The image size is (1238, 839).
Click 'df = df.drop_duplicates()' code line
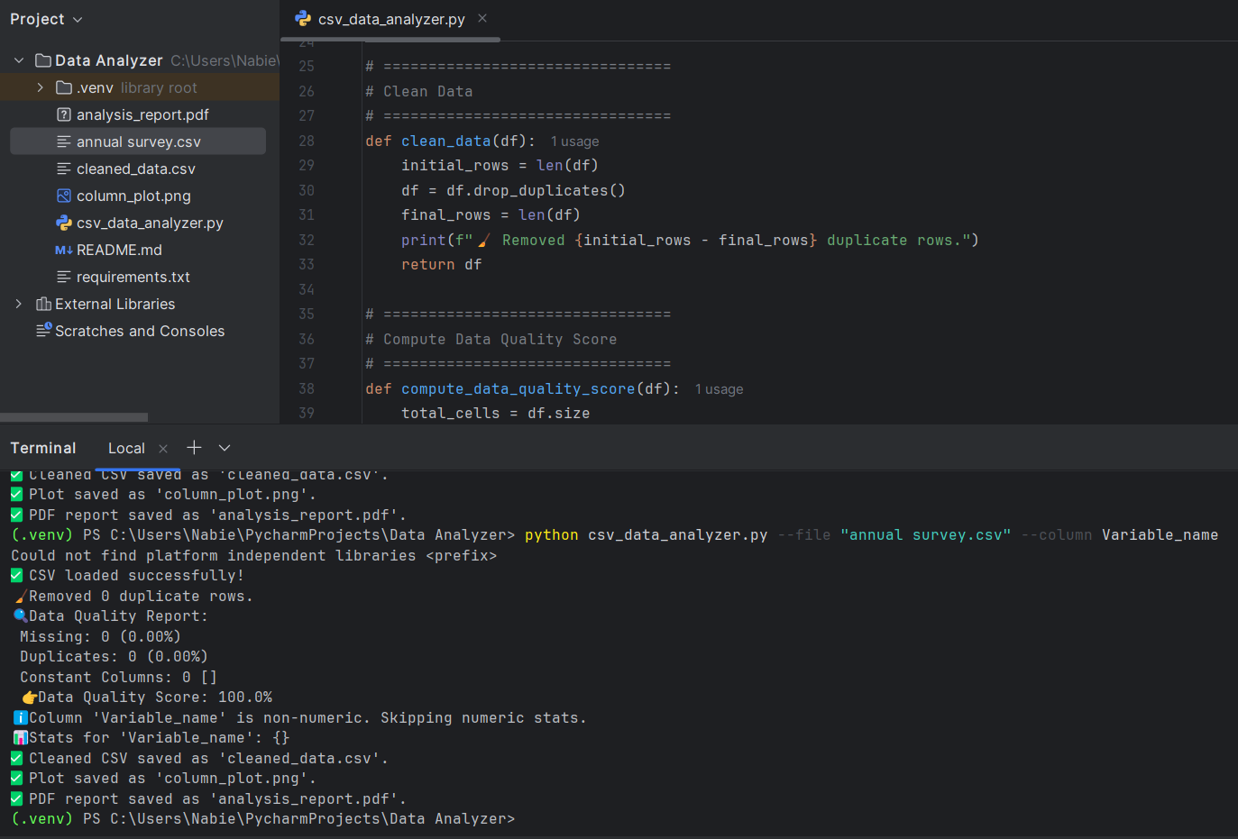click(x=513, y=190)
